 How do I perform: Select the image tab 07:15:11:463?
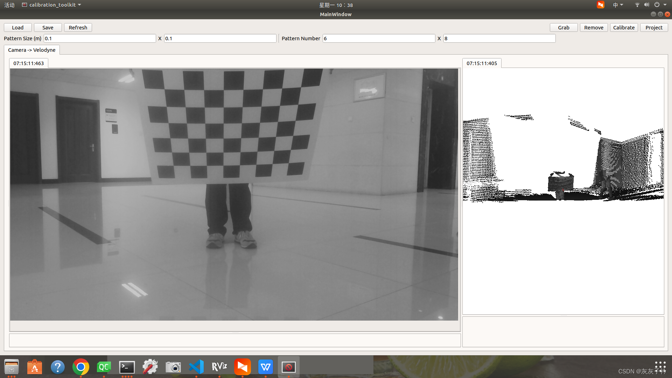click(29, 63)
